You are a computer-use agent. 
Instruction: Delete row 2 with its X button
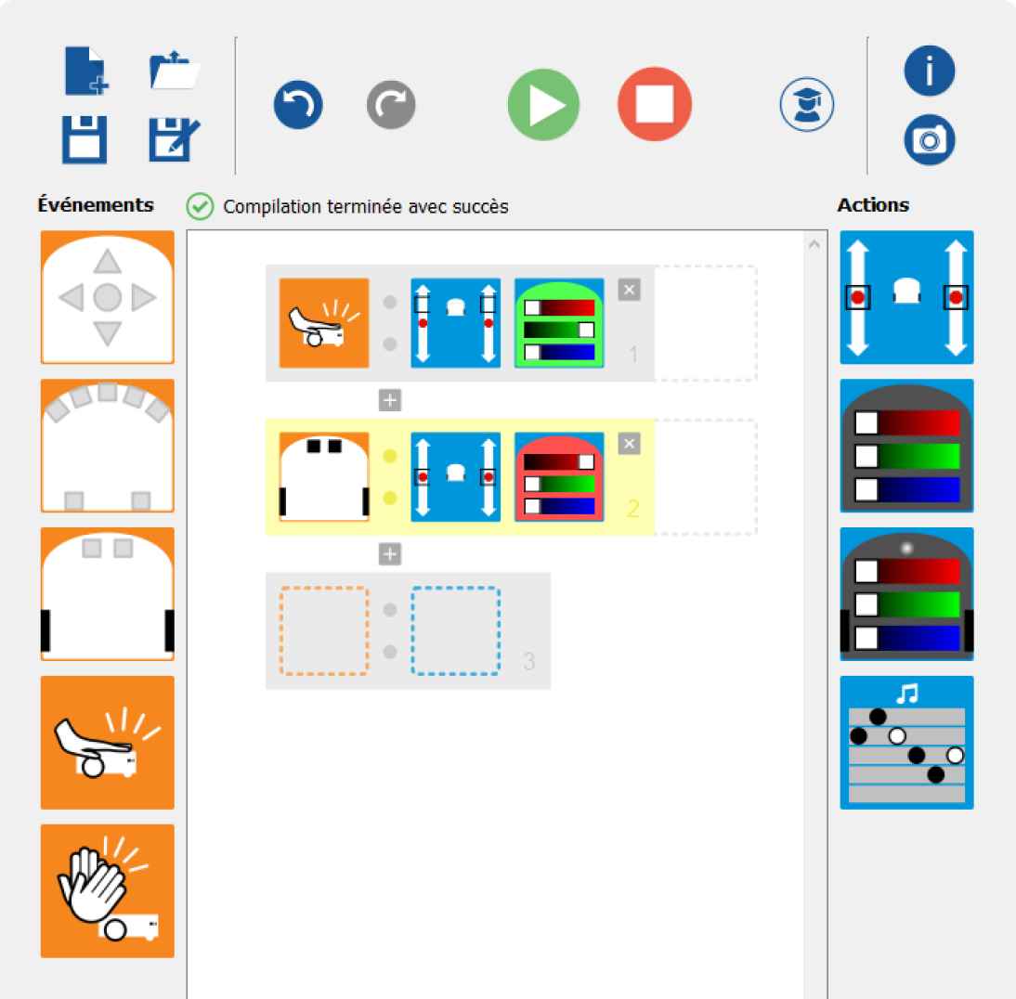click(x=629, y=444)
